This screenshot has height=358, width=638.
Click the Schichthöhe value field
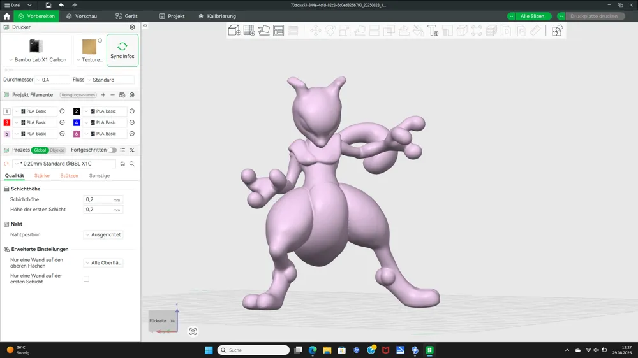click(103, 199)
